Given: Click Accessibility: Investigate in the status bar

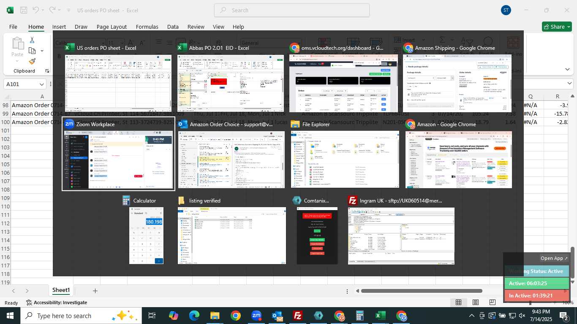Looking at the screenshot, I should point(57,302).
